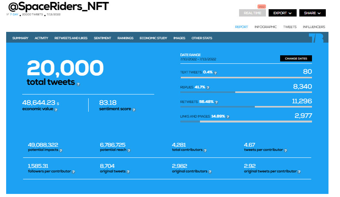Go to IMAGES section
The image size is (340, 197).
click(179, 38)
